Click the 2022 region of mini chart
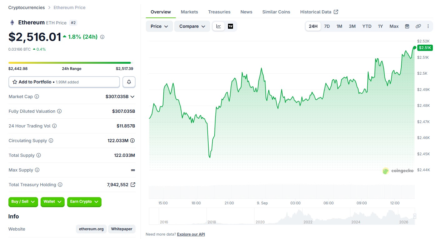436x239 pixels. click(308, 222)
